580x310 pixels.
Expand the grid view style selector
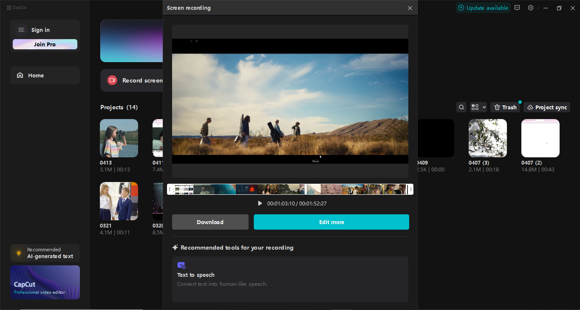pyautogui.click(x=475, y=107)
